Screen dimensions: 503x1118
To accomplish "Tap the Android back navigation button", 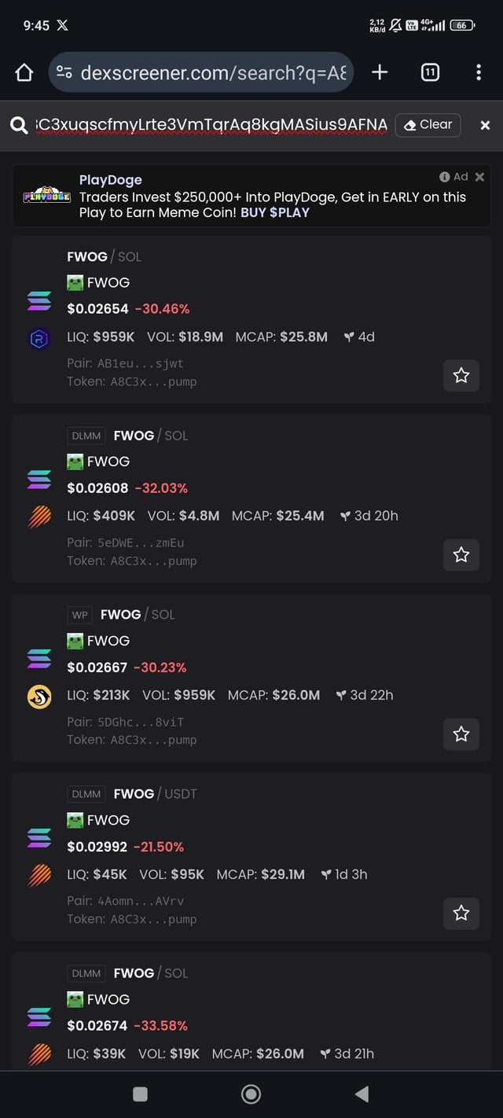I will point(362,1094).
